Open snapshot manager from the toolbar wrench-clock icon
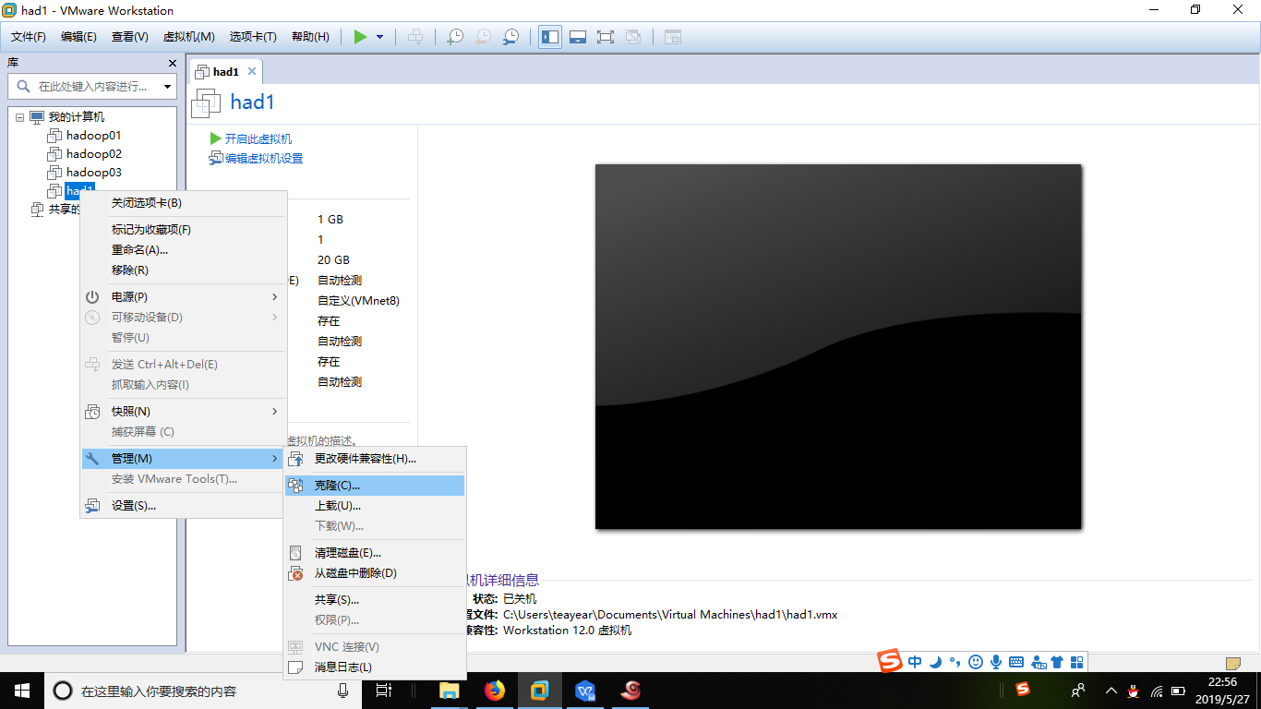This screenshot has width=1261, height=709. click(510, 37)
